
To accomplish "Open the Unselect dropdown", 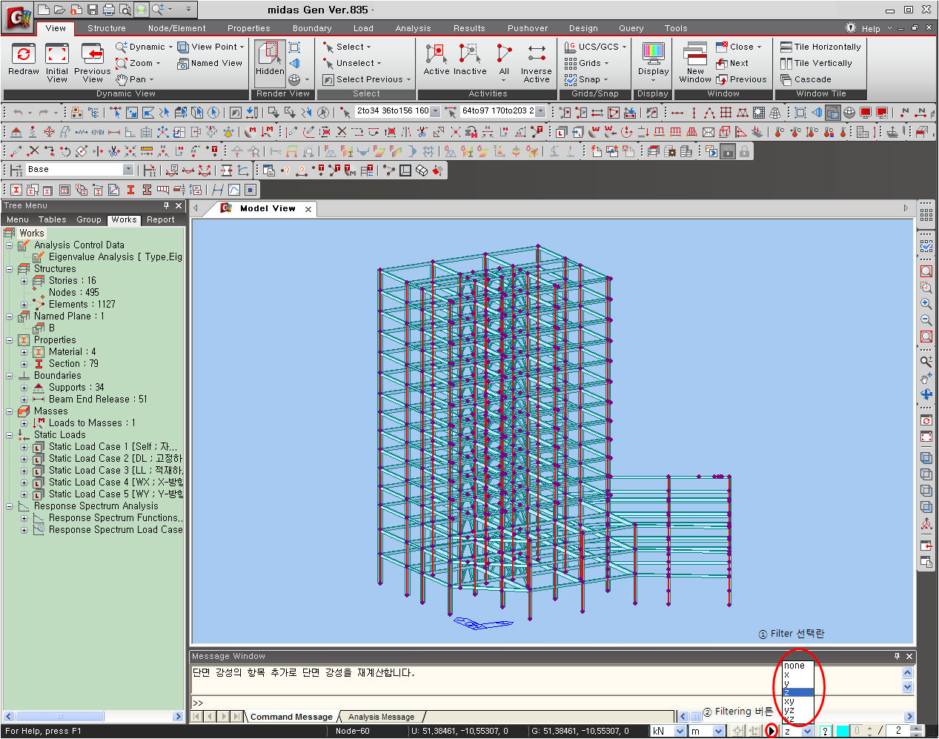I will click(352, 63).
